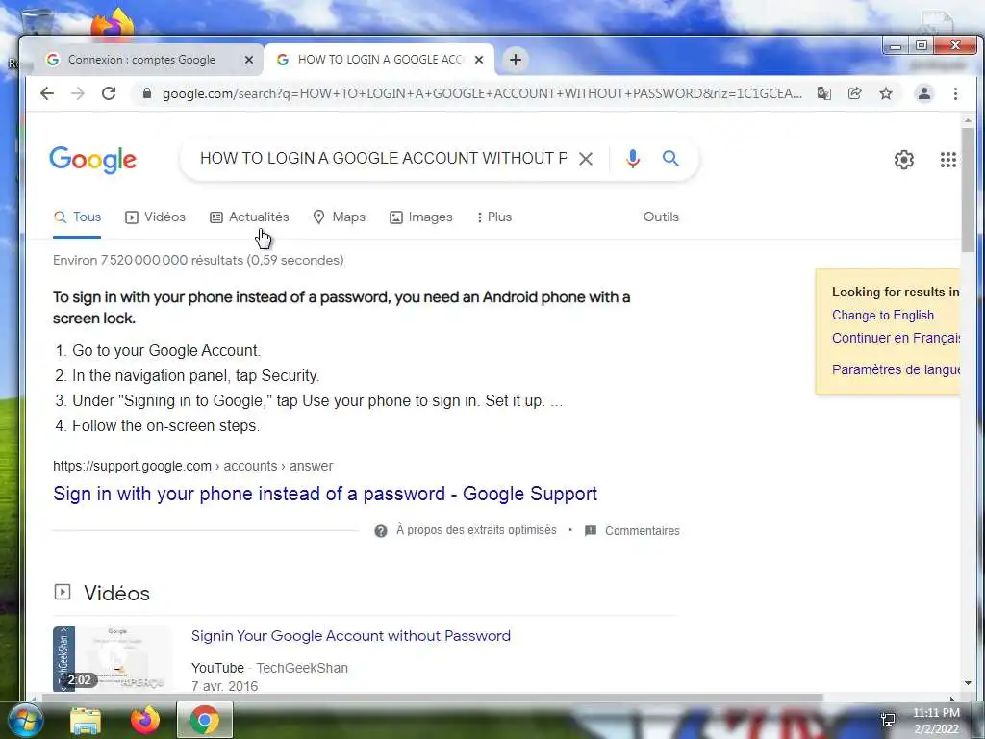Clear the search box with the X
Image resolution: width=985 pixels, height=739 pixels.
pos(586,159)
